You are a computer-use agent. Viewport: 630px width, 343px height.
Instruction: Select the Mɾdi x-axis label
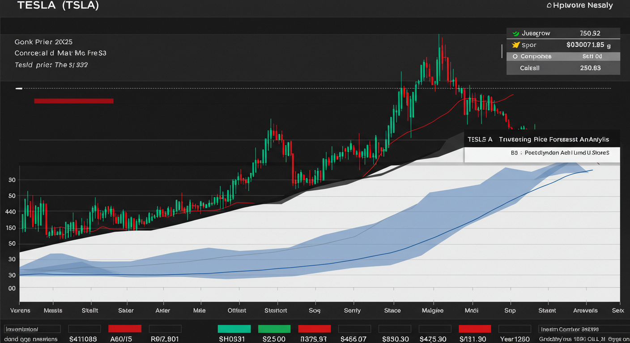[x=471, y=310]
